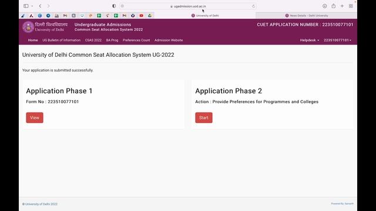The width and height of the screenshot is (376, 211).
Task: Show downloads with the download icon
Action: tap(324, 6)
